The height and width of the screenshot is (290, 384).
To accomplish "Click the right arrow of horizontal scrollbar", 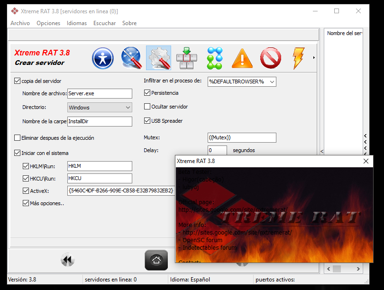I will [358, 269].
